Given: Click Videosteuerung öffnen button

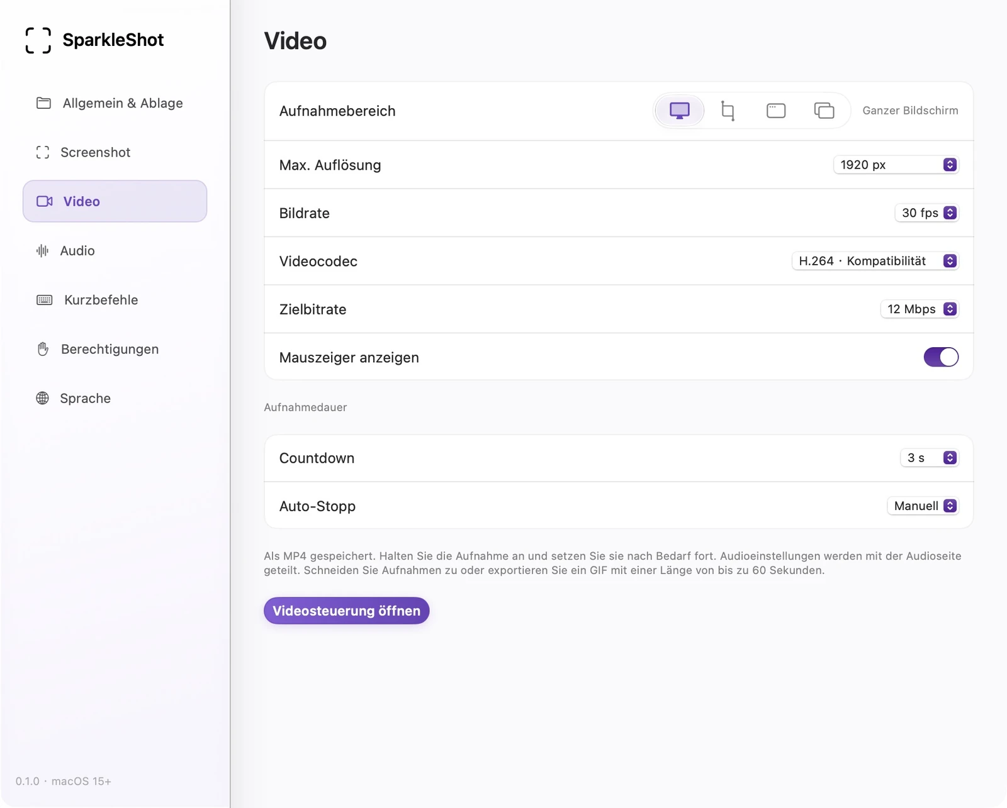Looking at the screenshot, I should tap(346, 611).
